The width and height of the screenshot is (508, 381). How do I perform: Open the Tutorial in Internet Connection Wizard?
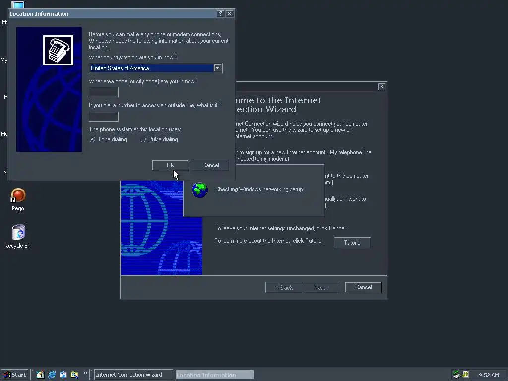click(352, 243)
